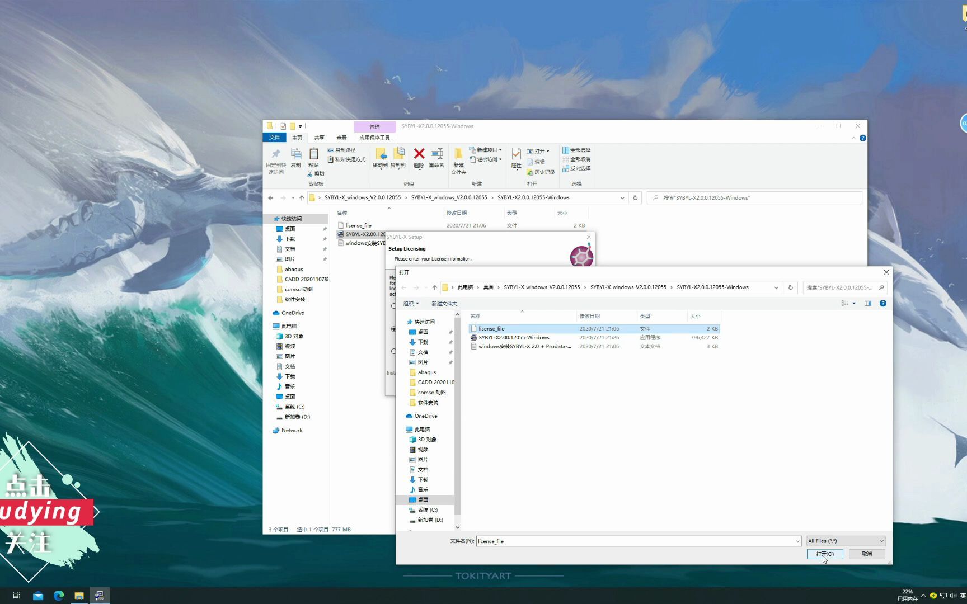
Task: Click Up arrow in Explorer address bar
Action: 302,197
